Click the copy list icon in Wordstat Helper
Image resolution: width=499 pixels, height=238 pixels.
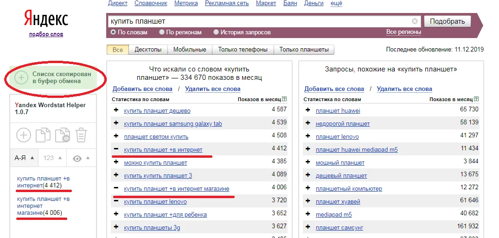click(x=43, y=135)
